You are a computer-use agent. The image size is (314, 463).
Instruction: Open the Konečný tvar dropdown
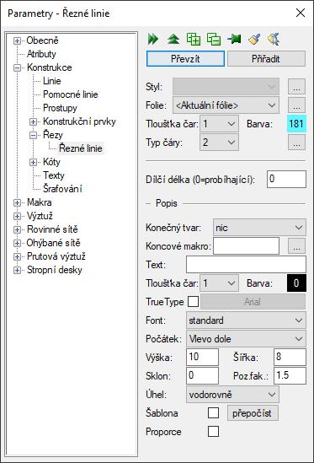point(259,228)
